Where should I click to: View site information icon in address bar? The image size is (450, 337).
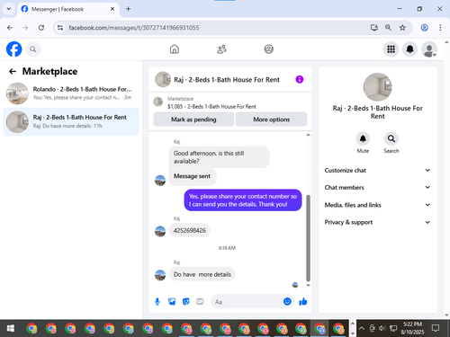pos(60,28)
